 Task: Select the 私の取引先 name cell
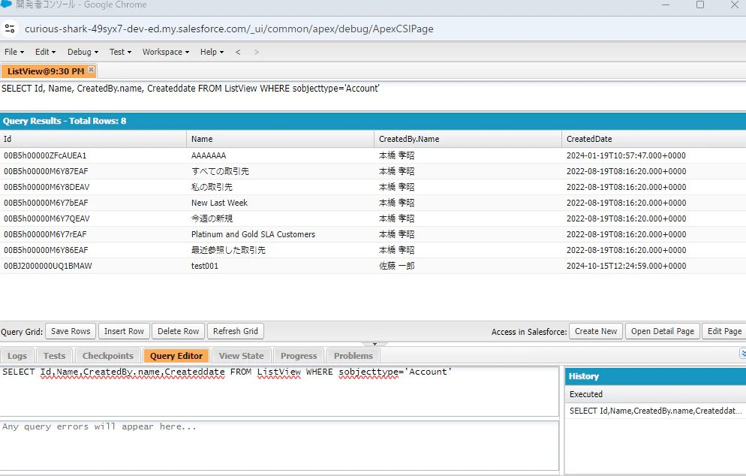280,187
